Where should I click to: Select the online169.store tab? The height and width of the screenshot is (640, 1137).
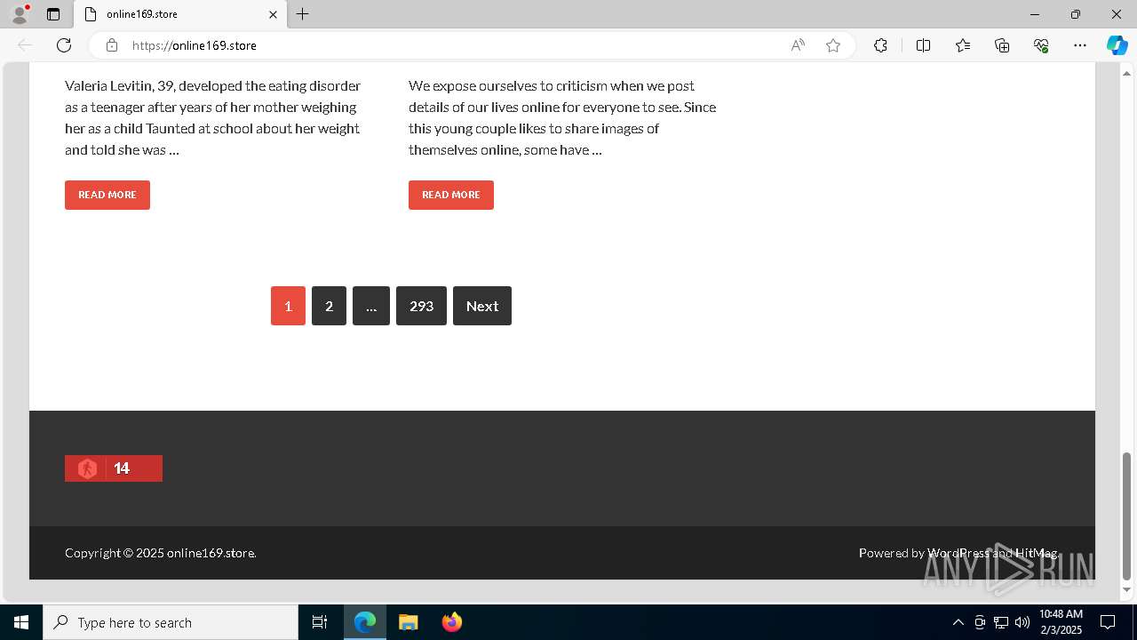[181, 14]
